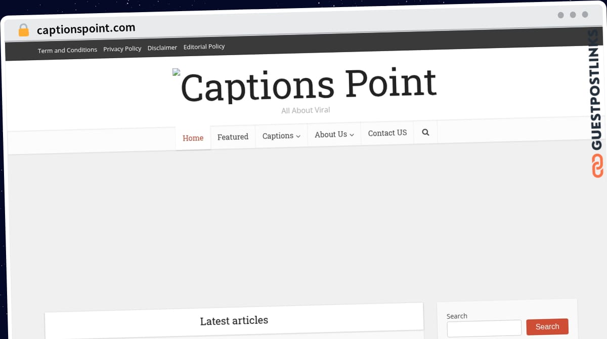607x339 pixels.
Task: Click the broken logo image before Captions Point
Action: pos(176,72)
